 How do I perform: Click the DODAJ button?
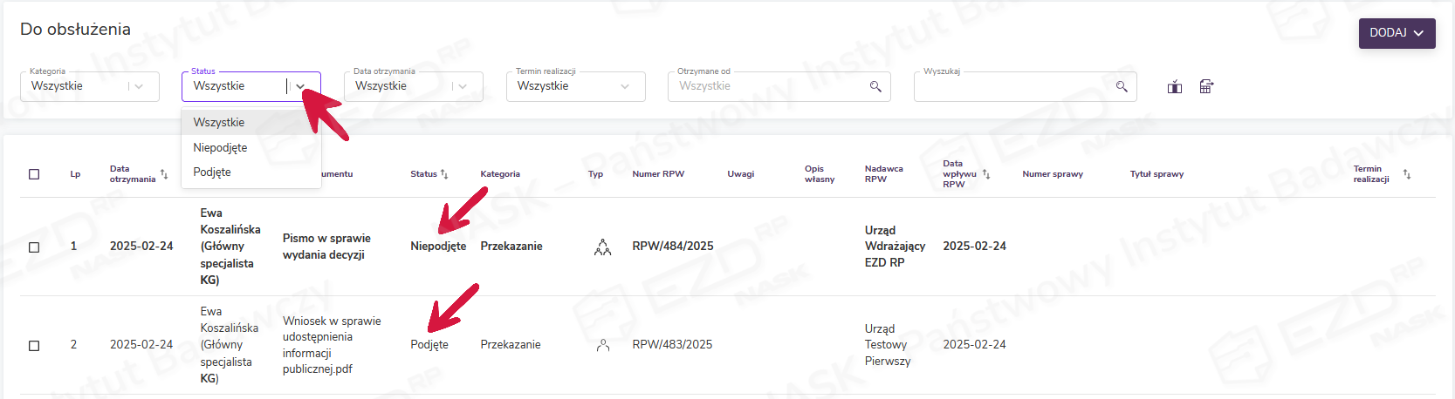1397,33
